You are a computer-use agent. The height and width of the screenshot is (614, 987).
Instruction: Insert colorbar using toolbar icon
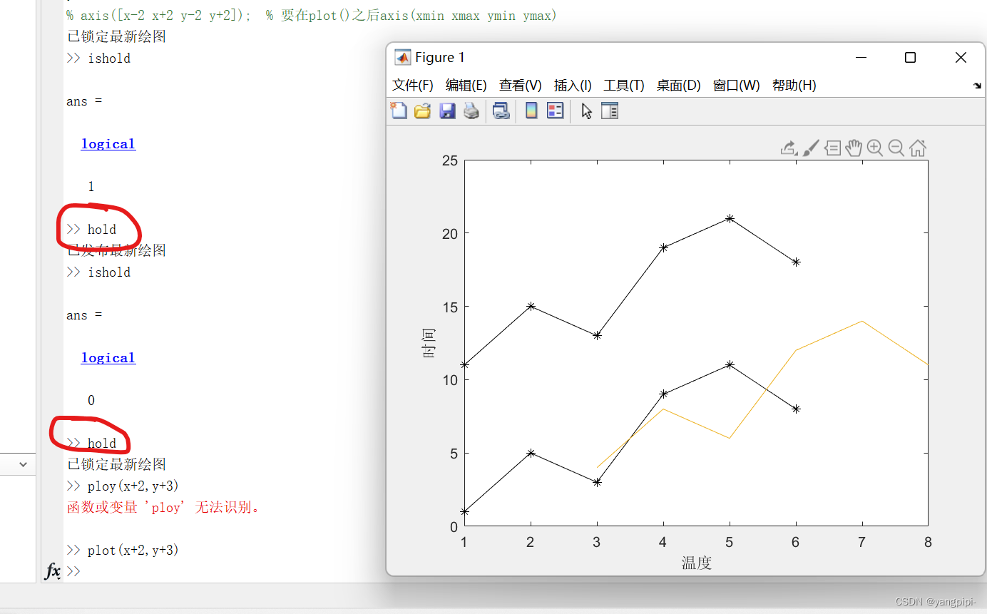[531, 111]
